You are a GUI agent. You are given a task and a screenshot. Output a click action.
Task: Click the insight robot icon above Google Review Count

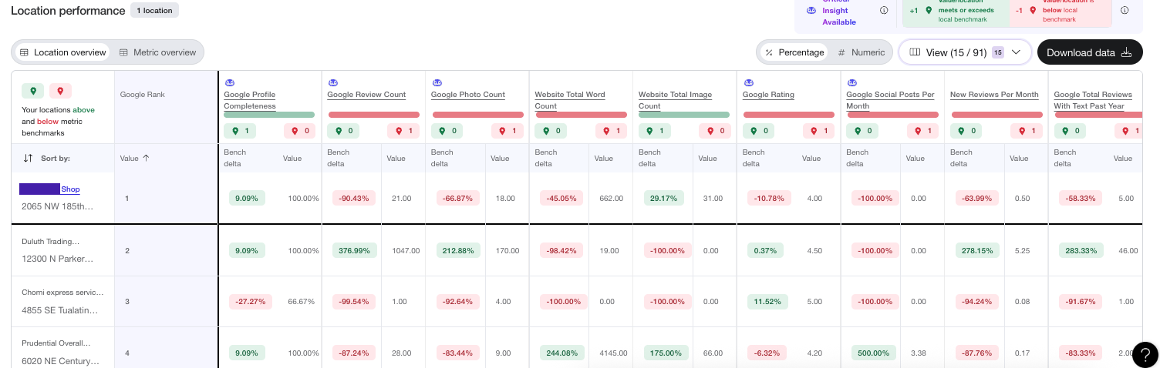click(332, 82)
